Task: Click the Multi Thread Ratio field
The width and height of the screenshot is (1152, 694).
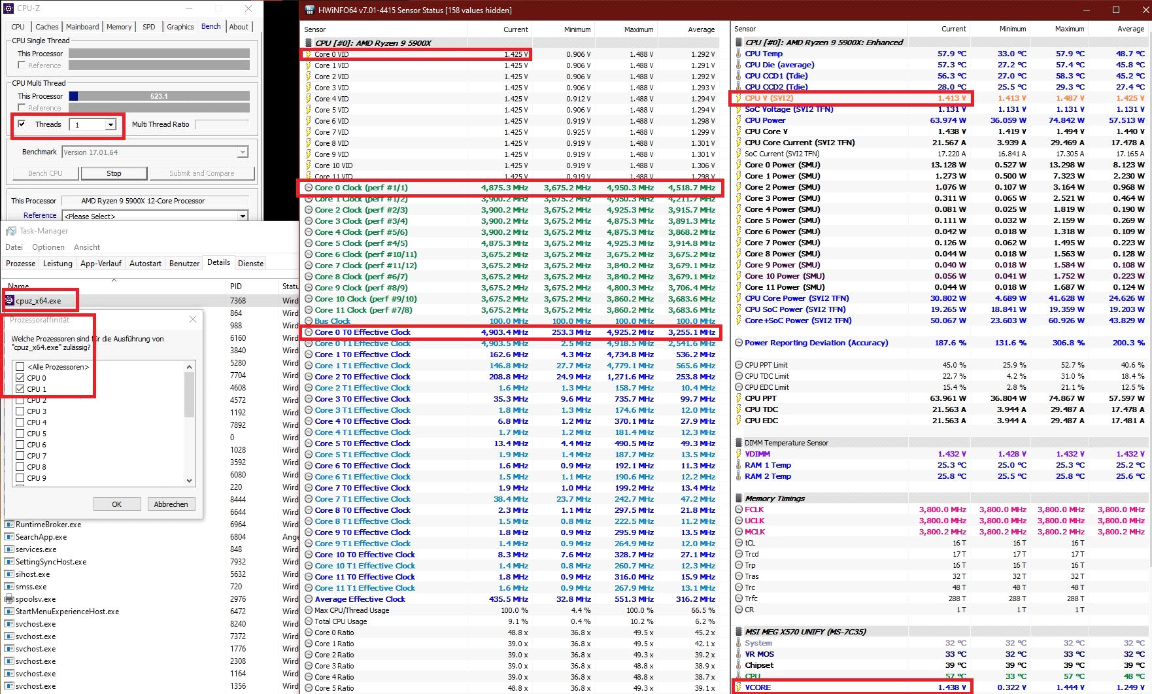Action: [x=222, y=124]
